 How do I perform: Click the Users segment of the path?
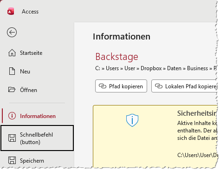[112, 68]
